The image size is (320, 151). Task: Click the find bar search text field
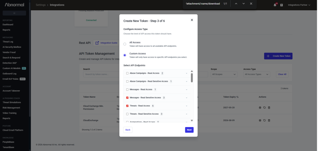tap(203, 4)
